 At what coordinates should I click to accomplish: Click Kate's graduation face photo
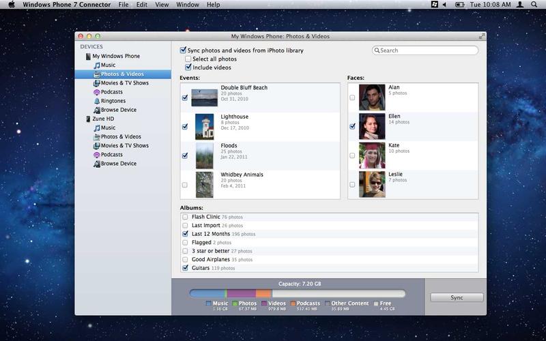click(x=372, y=155)
